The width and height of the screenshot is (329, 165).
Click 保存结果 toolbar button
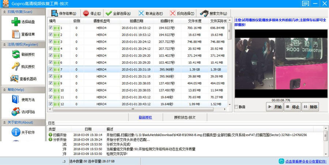64,14
